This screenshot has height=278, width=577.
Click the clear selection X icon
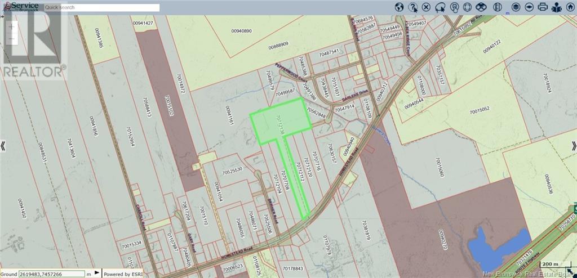427,7
